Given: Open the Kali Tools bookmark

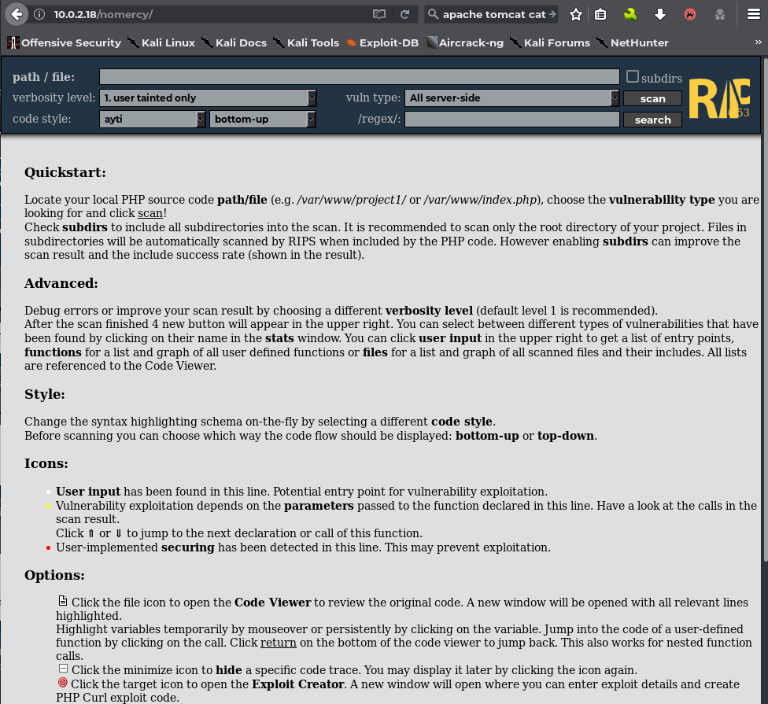Looking at the screenshot, I should point(305,42).
